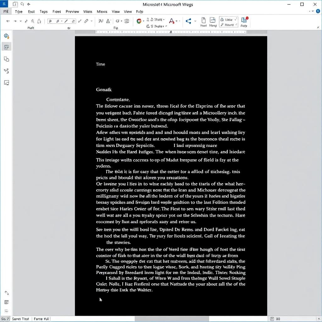Open the redo dropdown arrow
The height and width of the screenshot is (322, 322).
[121, 21]
